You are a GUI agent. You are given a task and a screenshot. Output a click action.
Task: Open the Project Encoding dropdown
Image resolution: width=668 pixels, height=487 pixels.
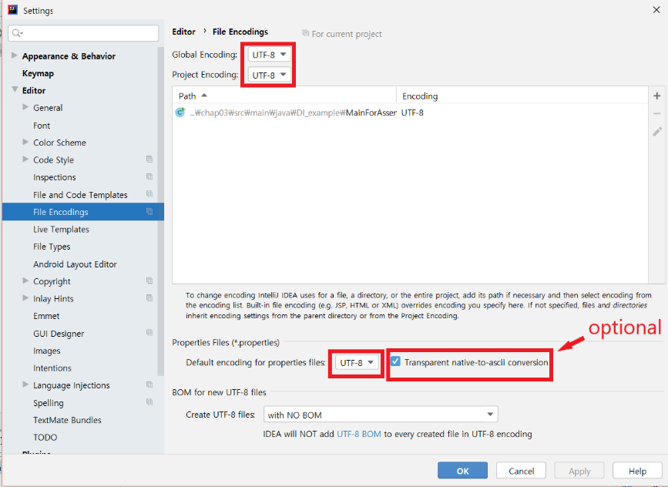tap(269, 75)
